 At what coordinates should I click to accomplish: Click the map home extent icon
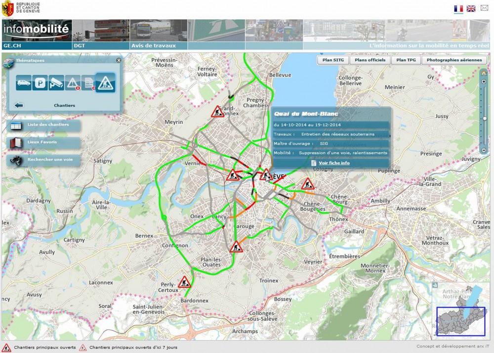click(484, 73)
